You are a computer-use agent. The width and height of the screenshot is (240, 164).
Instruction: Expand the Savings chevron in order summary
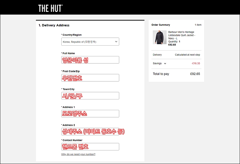point(165,63)
